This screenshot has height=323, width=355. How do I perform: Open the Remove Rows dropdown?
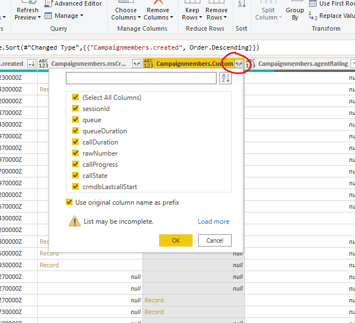pos(217,13)
